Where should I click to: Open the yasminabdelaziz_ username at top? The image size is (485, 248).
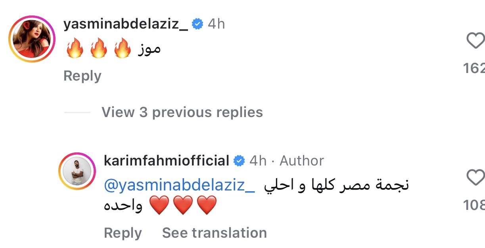click(125, 24)
